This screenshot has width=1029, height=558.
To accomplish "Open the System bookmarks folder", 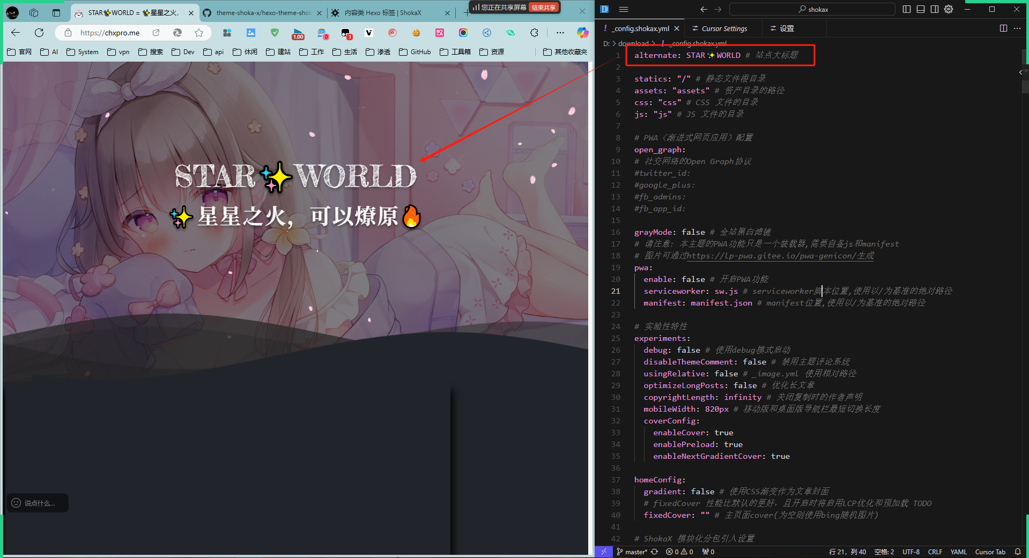I will click(x=83, y=52).
